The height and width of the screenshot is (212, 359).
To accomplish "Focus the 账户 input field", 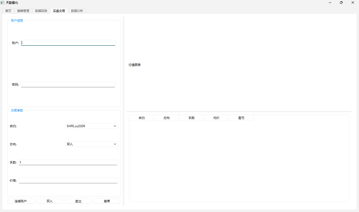I will click(x=68, y=43).
